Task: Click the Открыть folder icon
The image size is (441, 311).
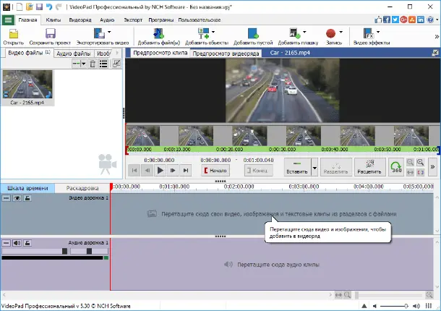Action: tap(13, 34)
